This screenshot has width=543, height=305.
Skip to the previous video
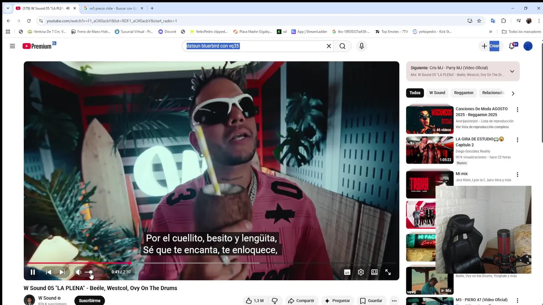pos(48,272)
